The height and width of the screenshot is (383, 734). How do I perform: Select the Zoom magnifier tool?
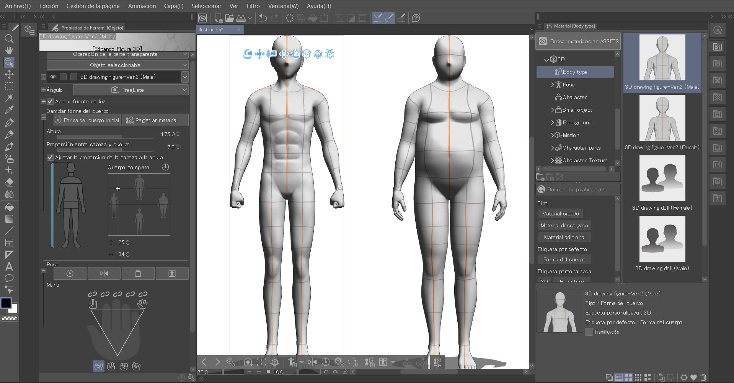[x=9, y=39]
